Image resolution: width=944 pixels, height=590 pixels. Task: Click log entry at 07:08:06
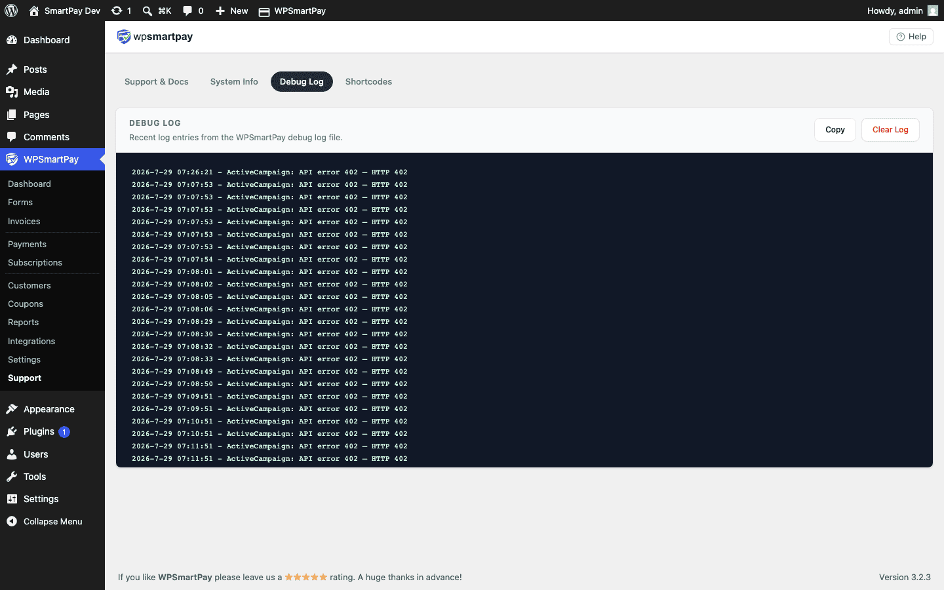click(269, 309)
